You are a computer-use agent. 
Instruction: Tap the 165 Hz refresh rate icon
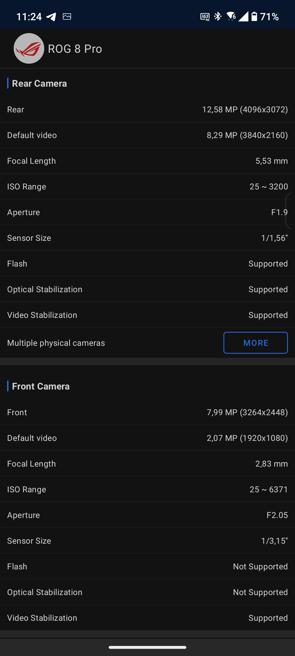[x=205, y=17]
